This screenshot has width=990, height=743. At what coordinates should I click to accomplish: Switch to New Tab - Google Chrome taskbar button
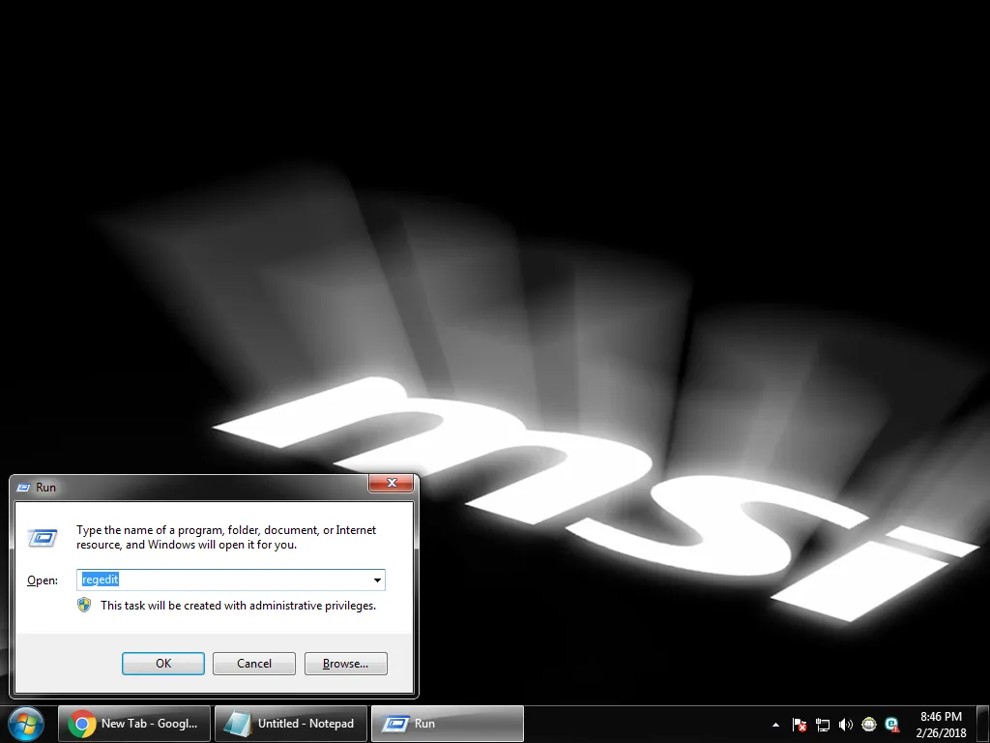134,724
